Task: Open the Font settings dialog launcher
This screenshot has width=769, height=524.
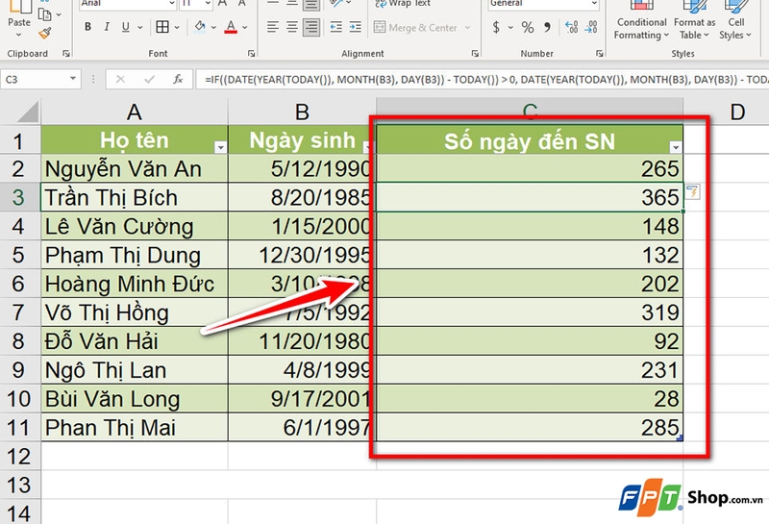Action: coord(251,54)
